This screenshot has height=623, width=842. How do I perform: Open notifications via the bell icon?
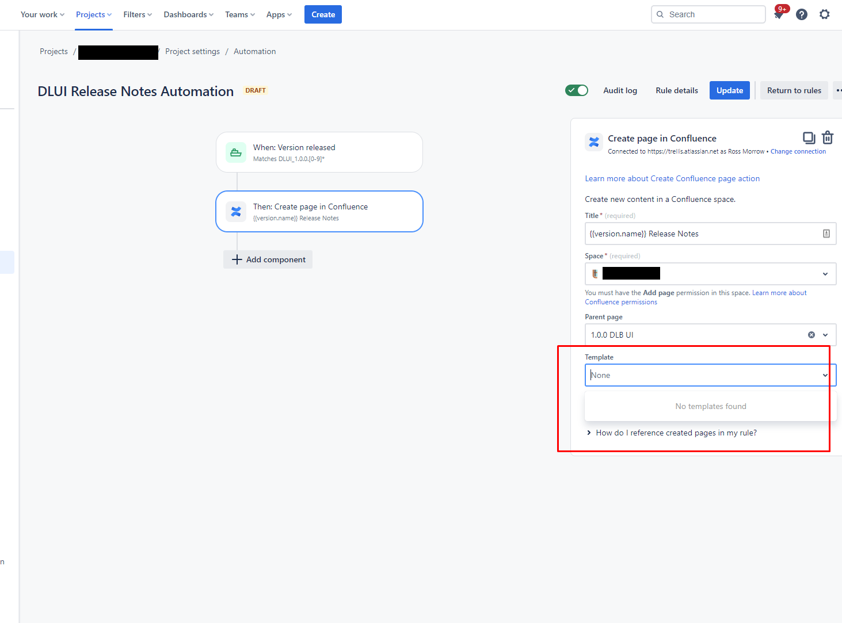point(779,14)
